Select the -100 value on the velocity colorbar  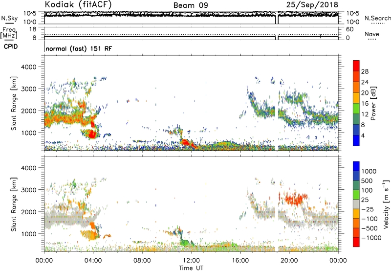[x=369, y=219]
